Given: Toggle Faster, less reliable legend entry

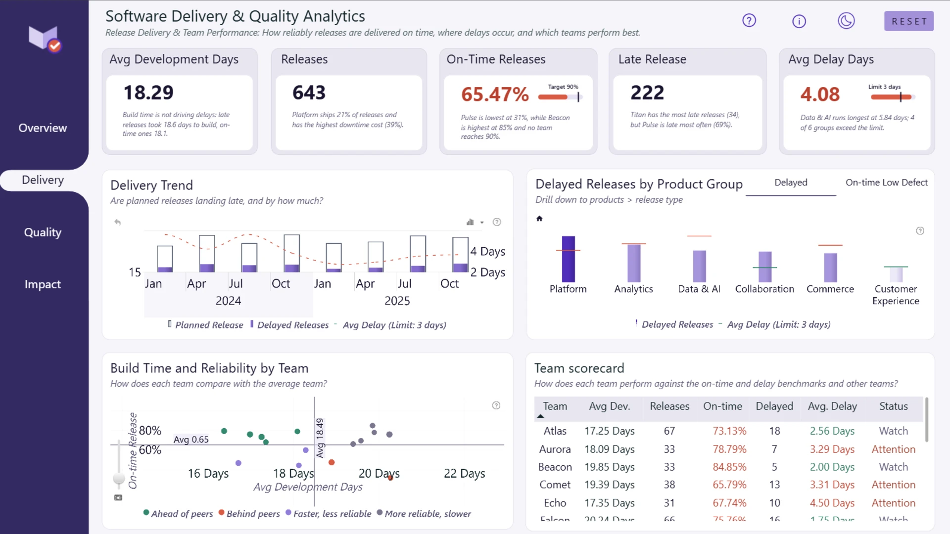Looking at the screenshot, I should [328, 514].
